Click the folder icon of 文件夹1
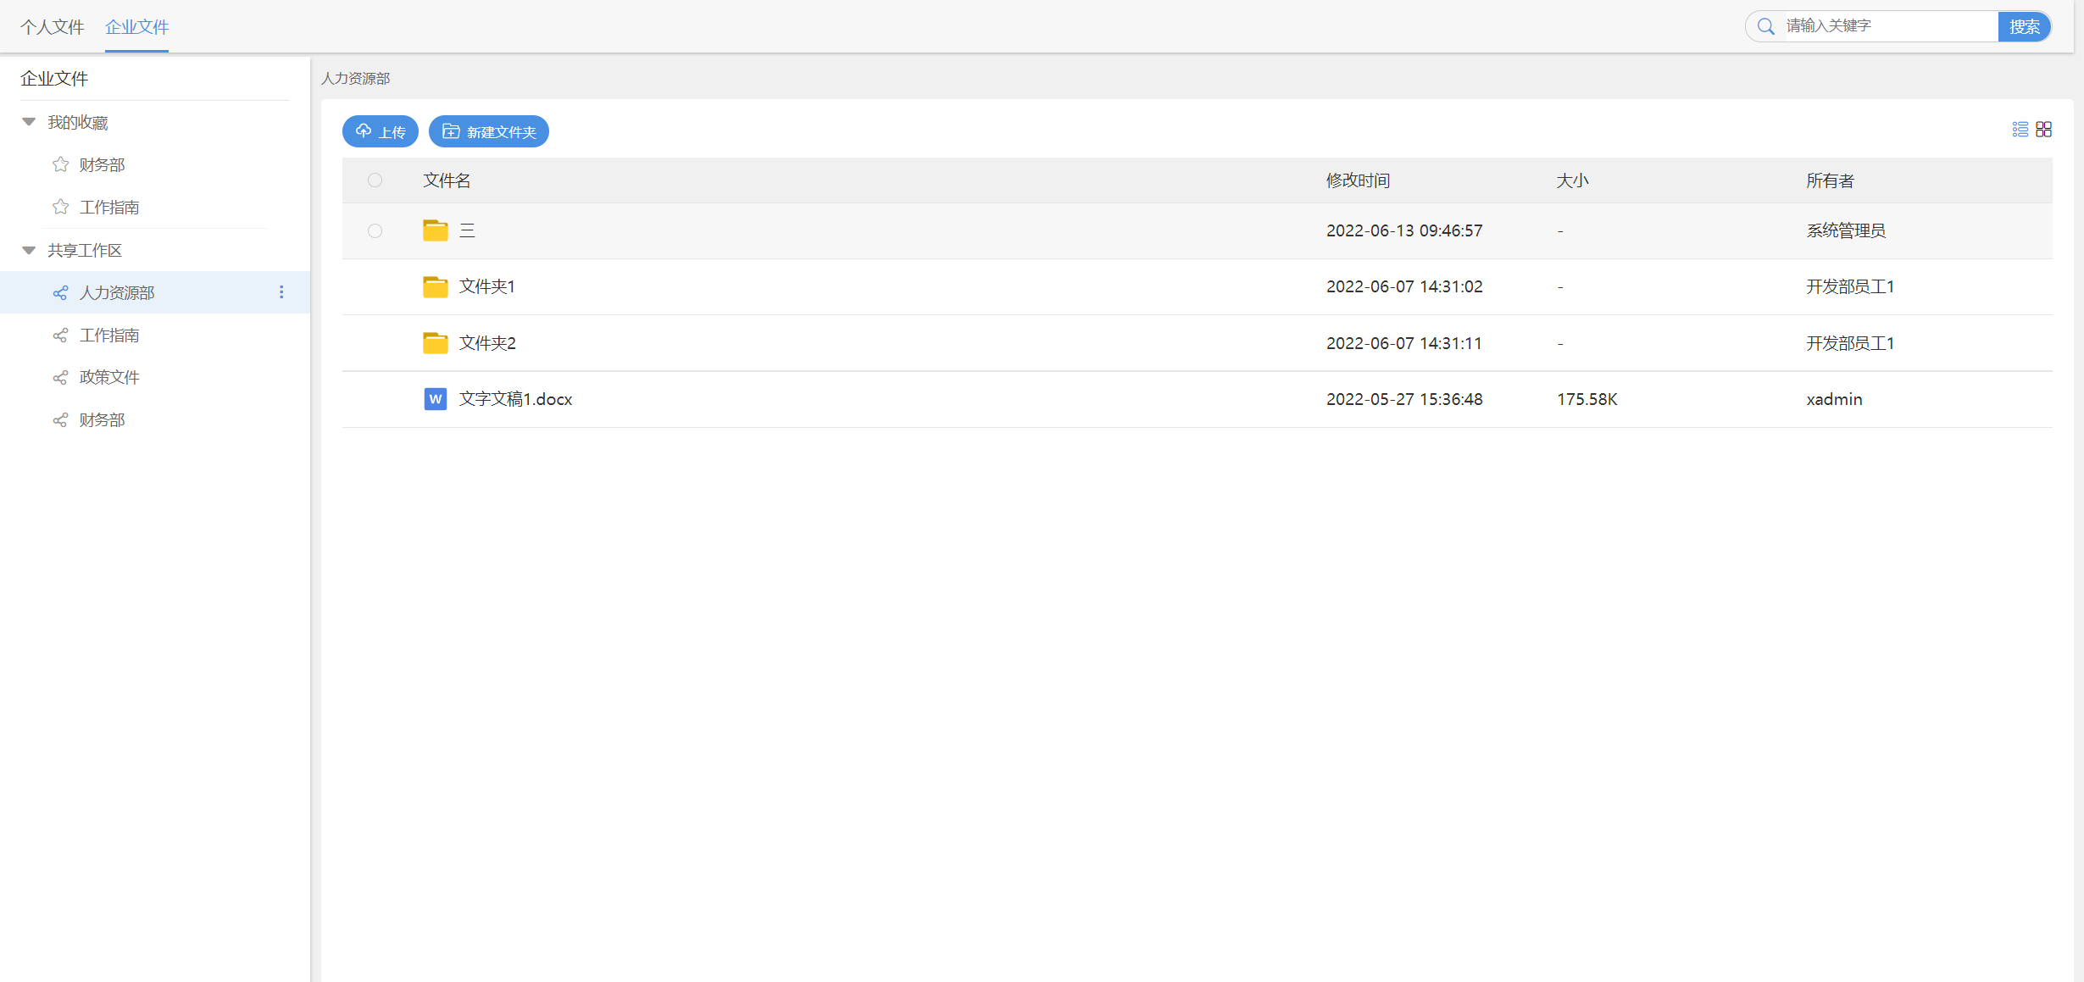Viewport: 2084px width, 982px height. click(435, 286)
